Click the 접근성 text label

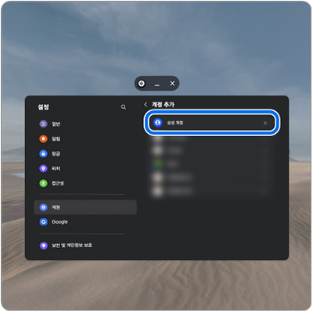[58, 183]
